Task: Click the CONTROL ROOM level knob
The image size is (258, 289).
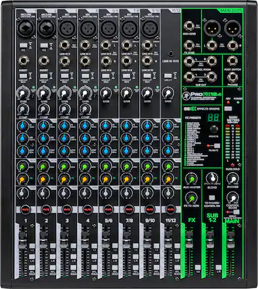Action: (x=233, y=198)
